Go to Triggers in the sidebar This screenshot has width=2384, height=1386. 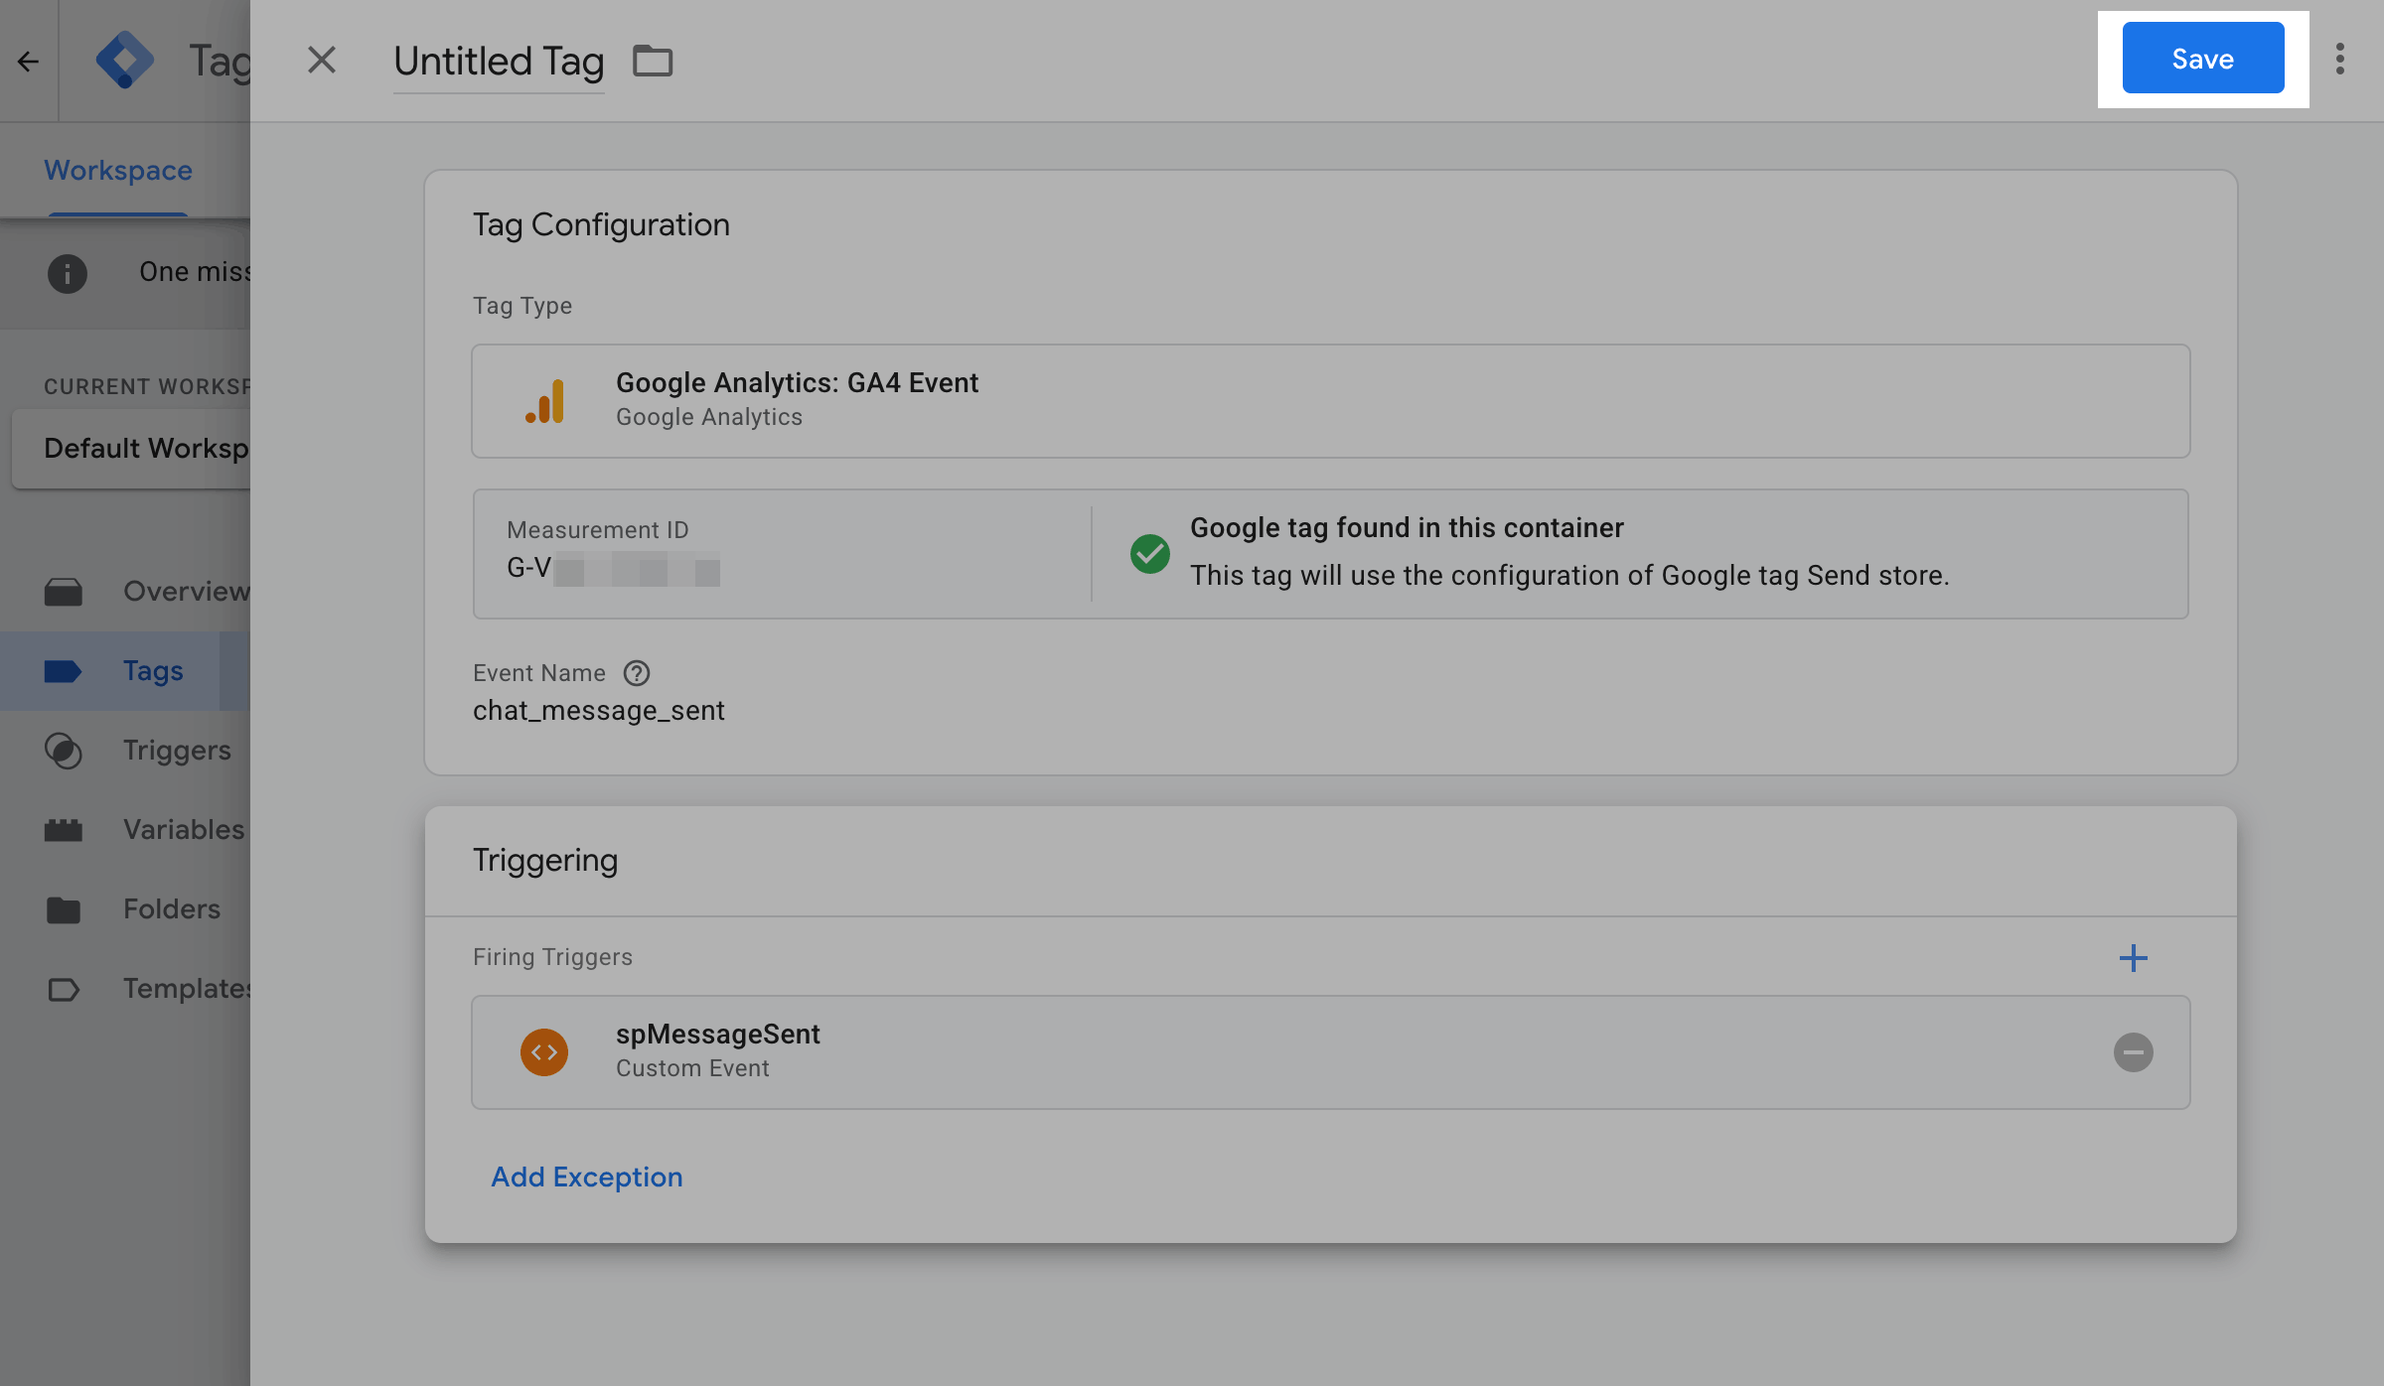point(177,751)
